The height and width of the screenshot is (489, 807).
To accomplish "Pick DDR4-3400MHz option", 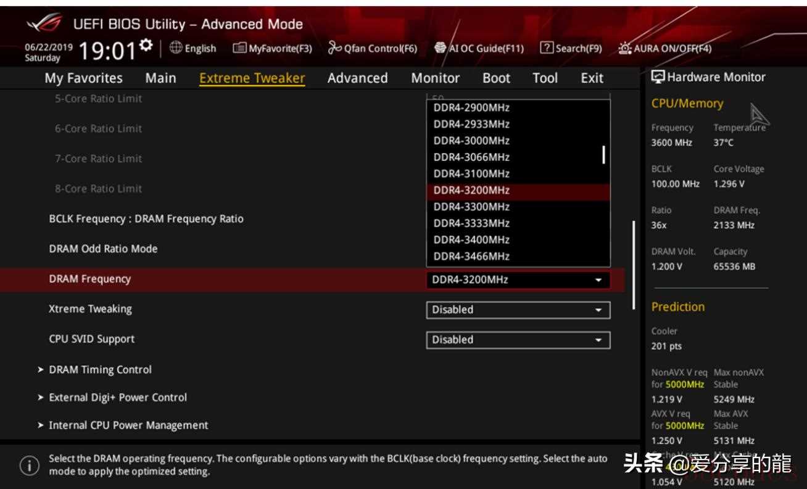I will [x=518, y=240].
